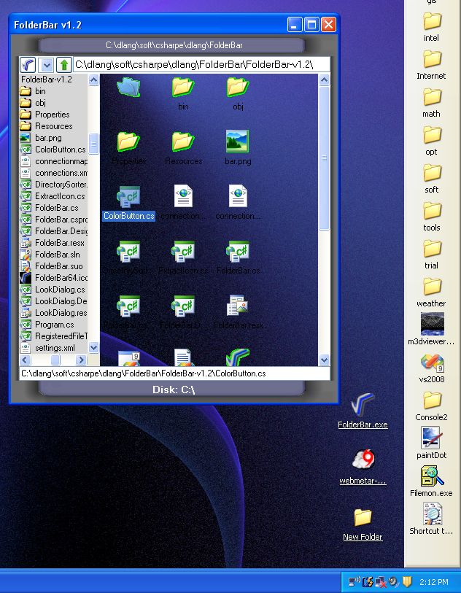Open the Shortcut t... item in side bar
Image resolution: width=461 pixels, height=593 pixels.
coord(432,519)
